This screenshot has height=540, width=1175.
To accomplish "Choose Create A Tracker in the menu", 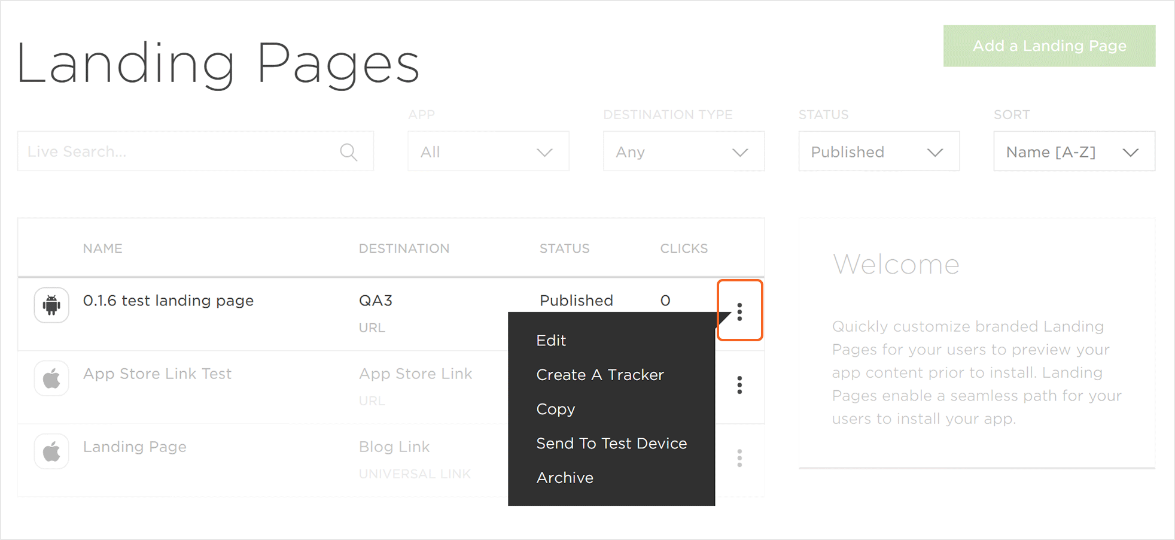I will pyautogui.click(x=600, y=375).
